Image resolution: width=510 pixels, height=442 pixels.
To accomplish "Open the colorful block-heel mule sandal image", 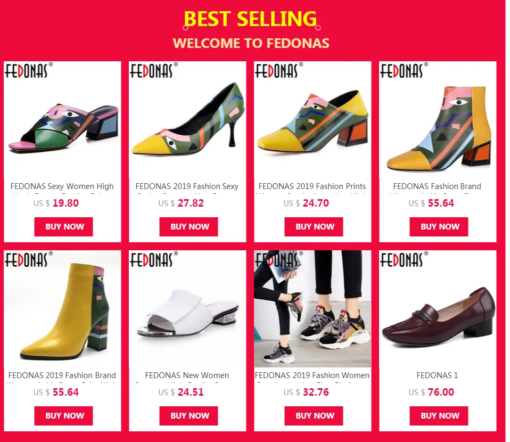I will coord(62,120).
